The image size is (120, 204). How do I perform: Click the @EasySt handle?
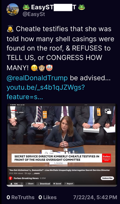[34, 14]
